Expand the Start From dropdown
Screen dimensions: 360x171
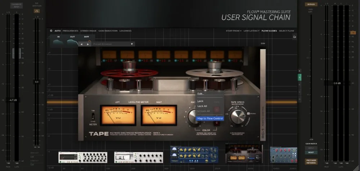pyautogui.click(x=234, y=31)
